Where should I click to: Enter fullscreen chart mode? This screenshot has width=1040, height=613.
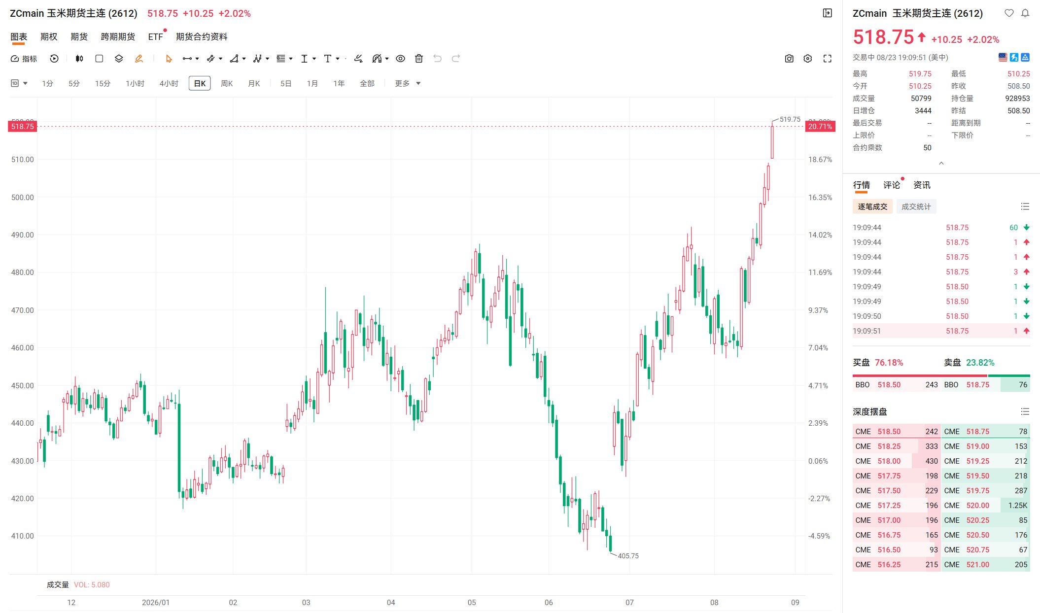pos(828,59)
